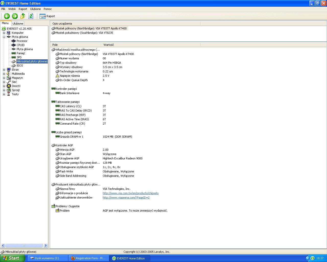
Task: Switch to Registration Form Mozilla taskbar window
Action: pos(89,258)
